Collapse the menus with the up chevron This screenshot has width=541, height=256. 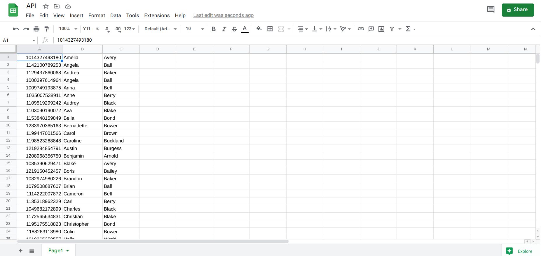coord(533,29)
